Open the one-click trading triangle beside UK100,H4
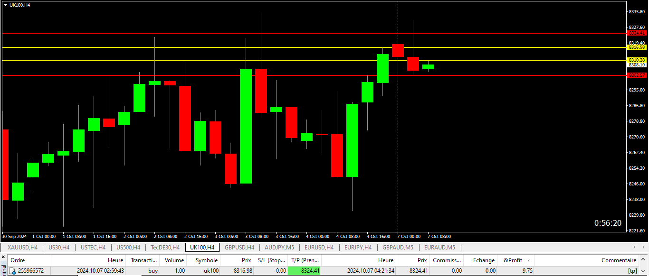The image size is (649, 276). click(5, 5)
